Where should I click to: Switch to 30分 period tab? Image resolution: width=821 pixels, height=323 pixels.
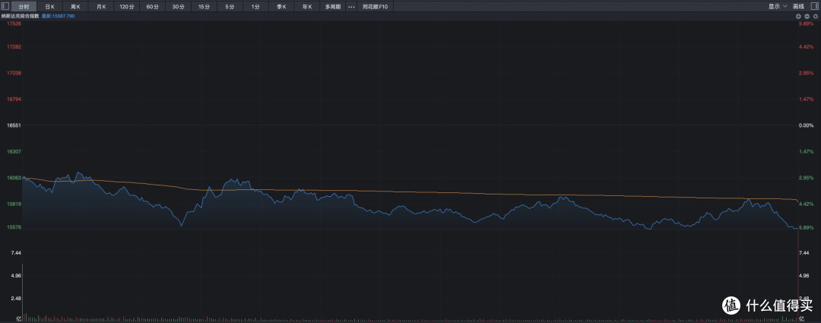pos(178,7)
